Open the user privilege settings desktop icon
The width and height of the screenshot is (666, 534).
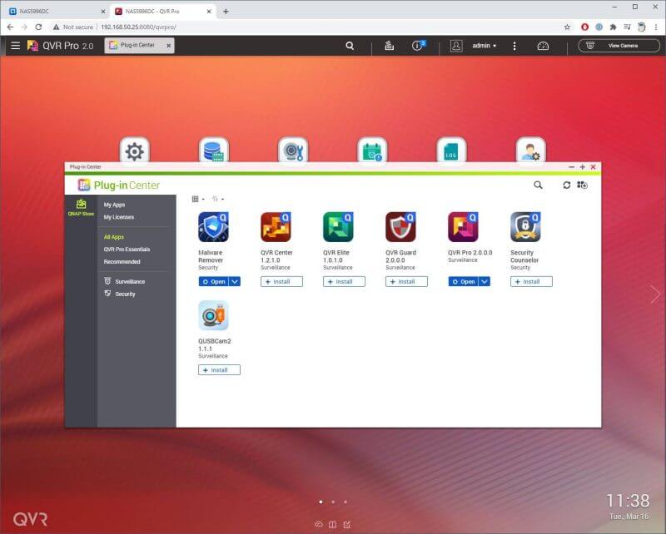531,151
